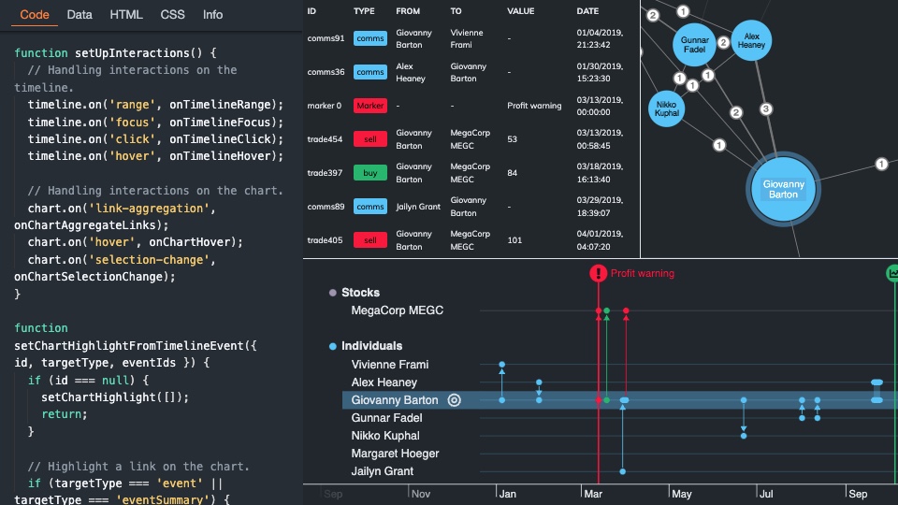Click the red sell tag on trade454
Image resolution: width=898 pixels, height=505 pixels.
click(369, 139)
